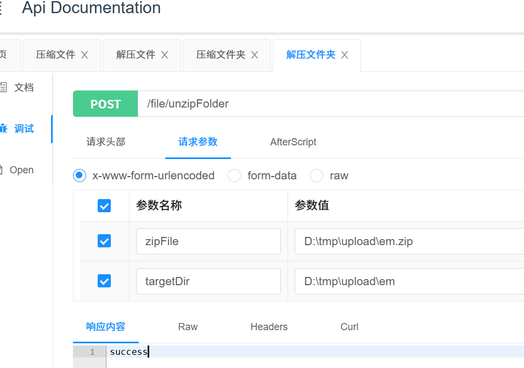Click the 参数值 column header
The image size is (524, 368).
312,205
